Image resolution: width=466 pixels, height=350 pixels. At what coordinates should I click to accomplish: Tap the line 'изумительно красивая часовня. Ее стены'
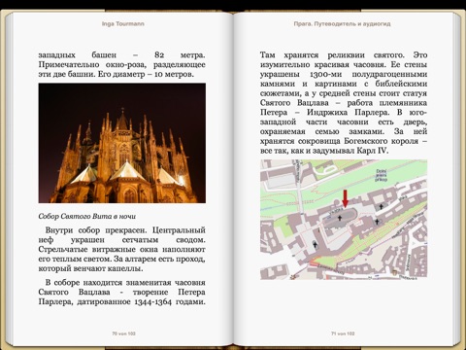[344, 64]
